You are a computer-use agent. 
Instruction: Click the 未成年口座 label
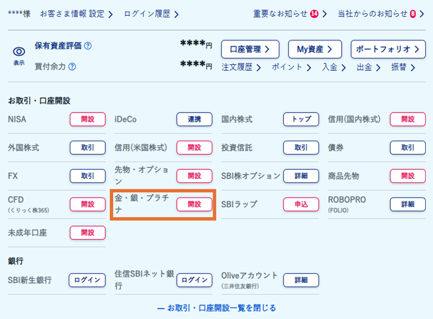coord(28,232)
